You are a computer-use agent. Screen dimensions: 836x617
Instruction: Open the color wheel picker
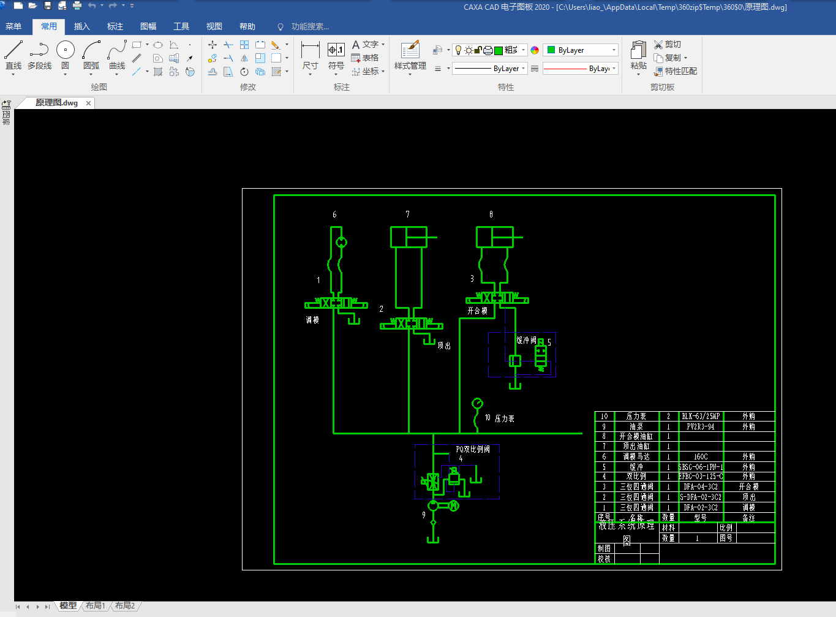pos(535,50)
